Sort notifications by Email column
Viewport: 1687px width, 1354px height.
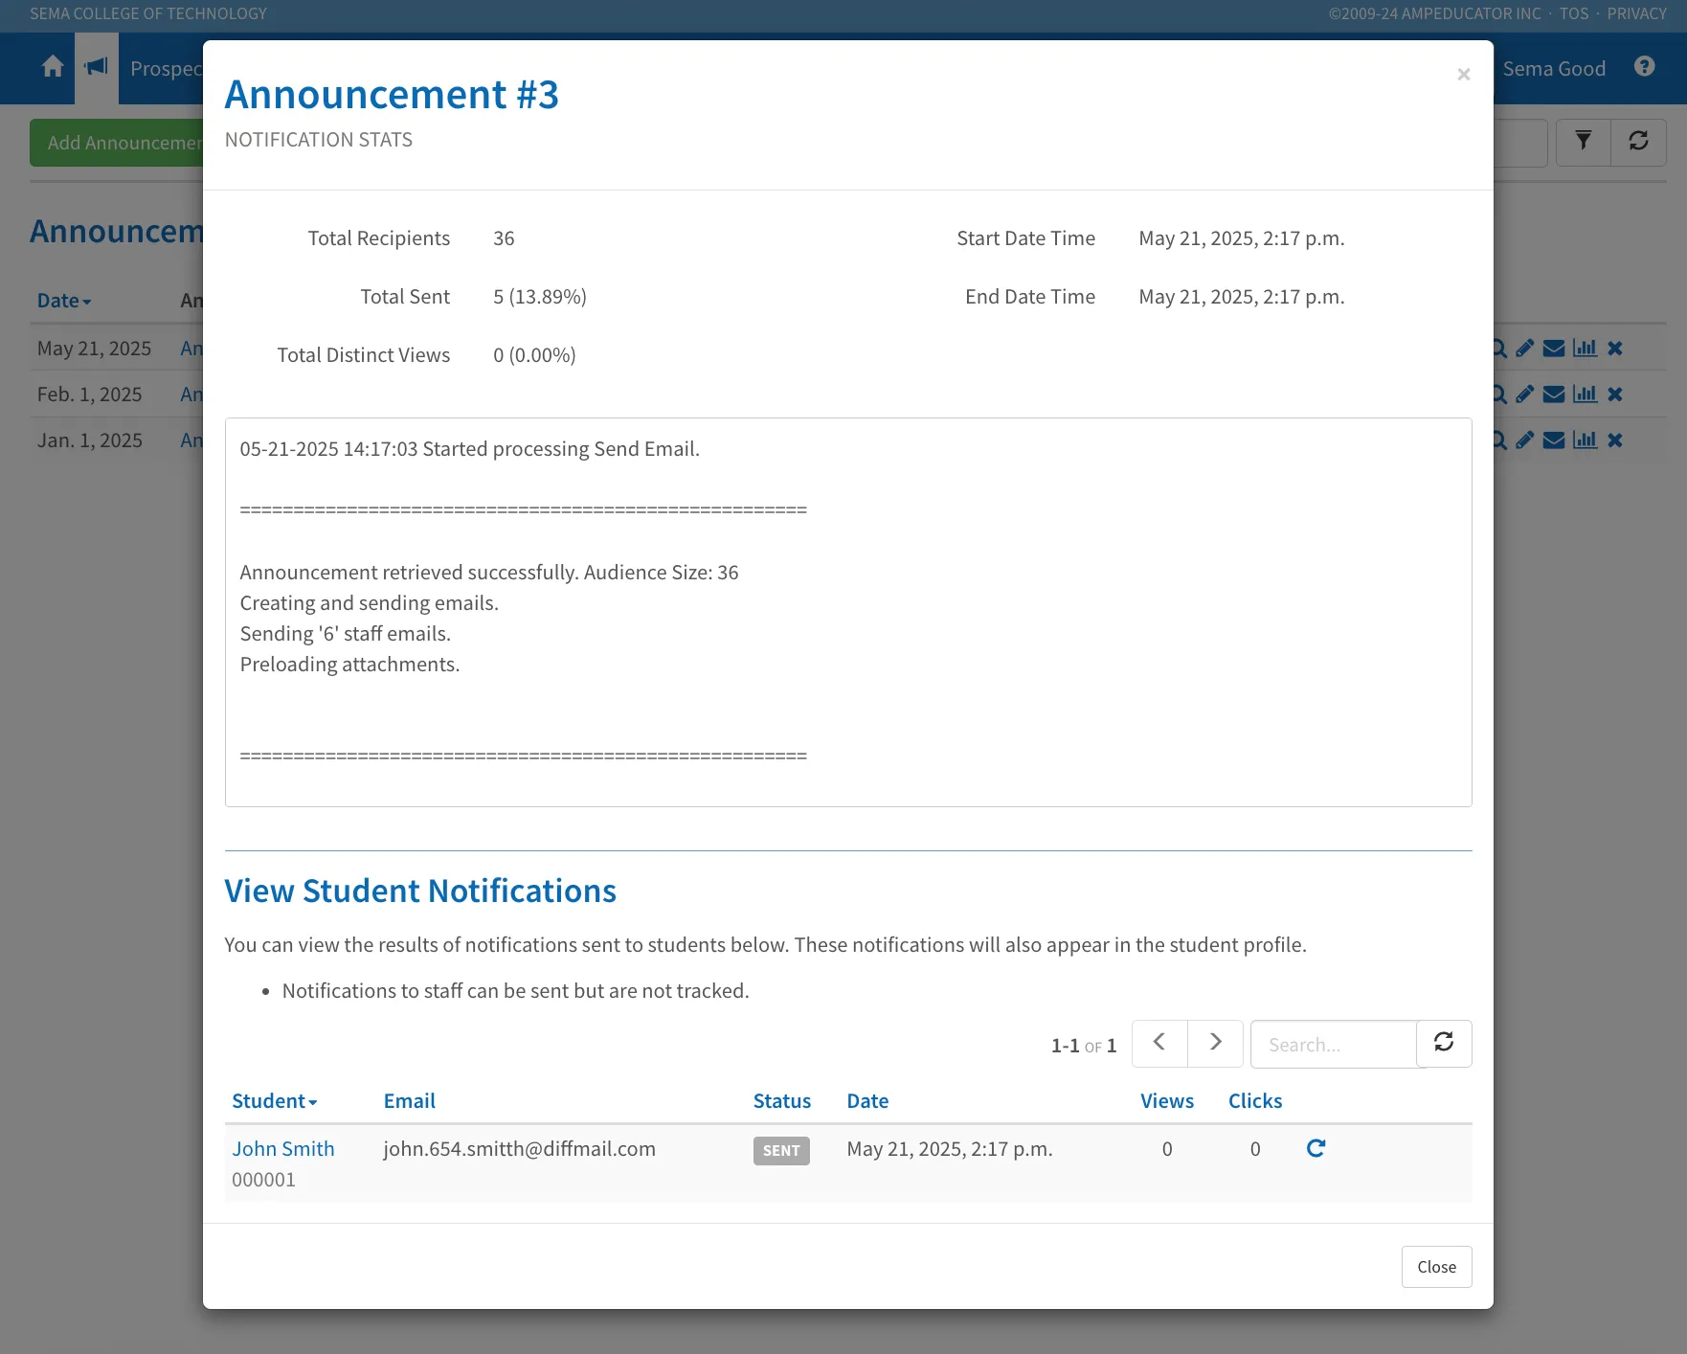point(410,1101)
